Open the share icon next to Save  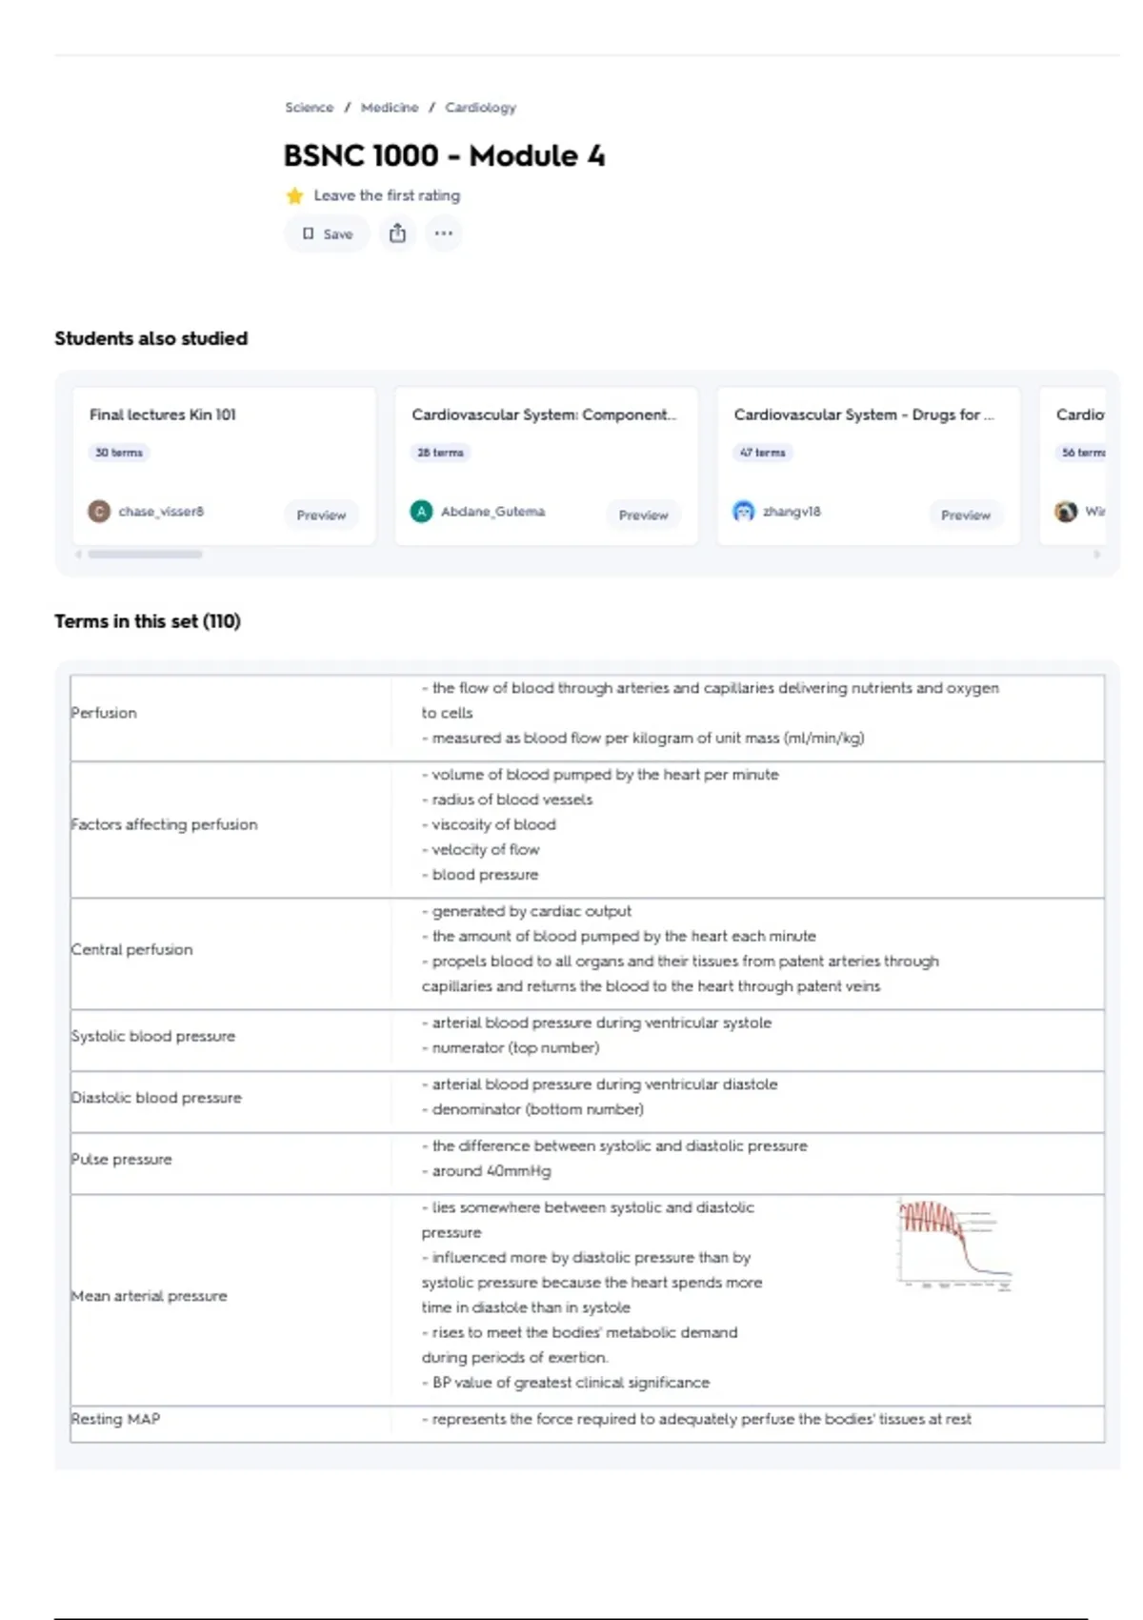point(397,233)
